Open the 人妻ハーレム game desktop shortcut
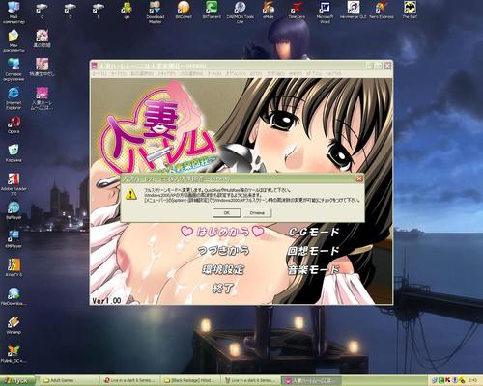The width and height of the screenshot is (483, 386). click(42, 98)
